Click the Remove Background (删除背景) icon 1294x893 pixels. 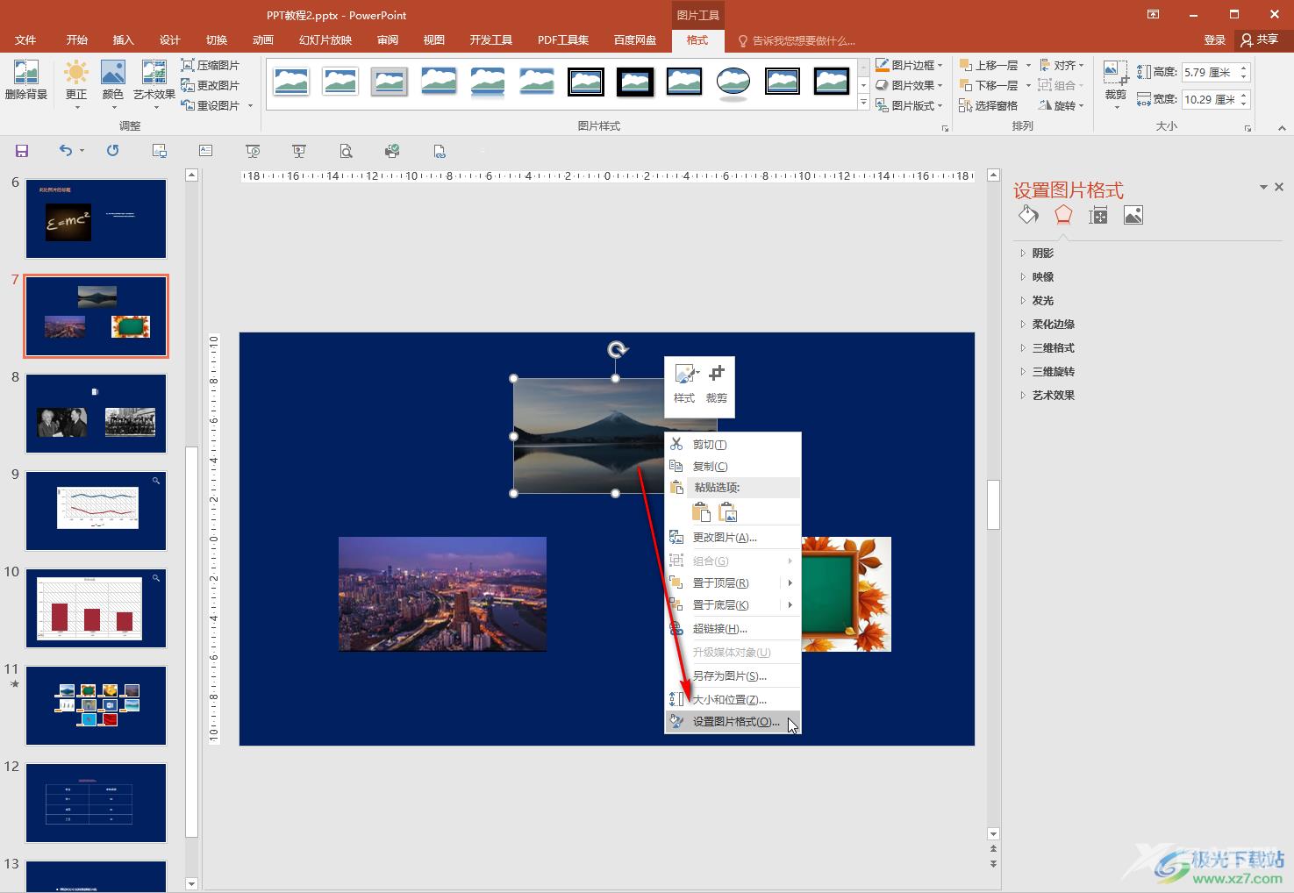coord(26,81)
